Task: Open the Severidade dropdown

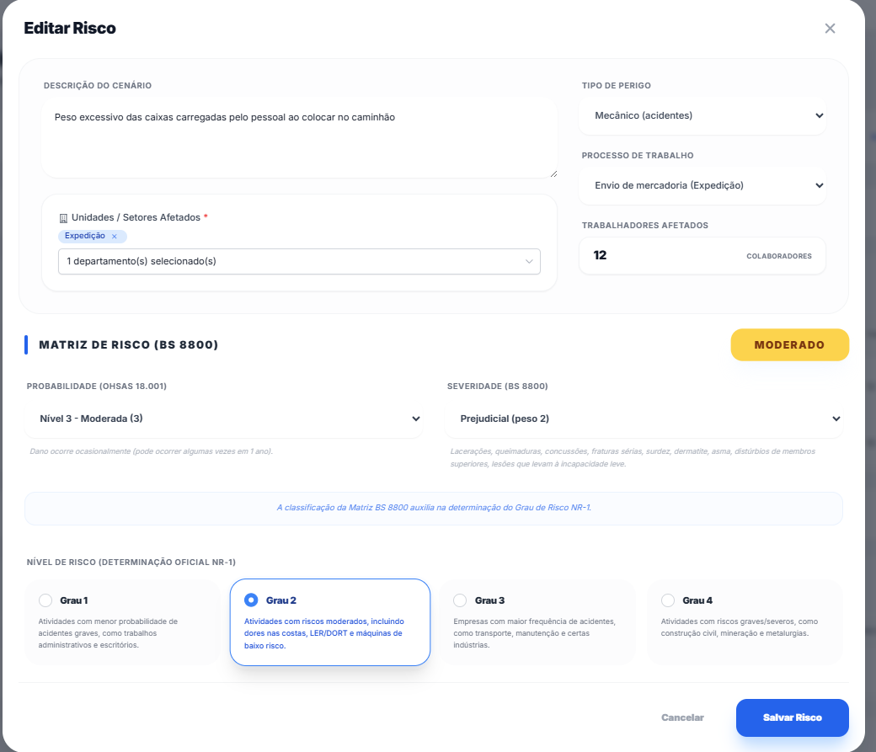Action: click(644, 419)
